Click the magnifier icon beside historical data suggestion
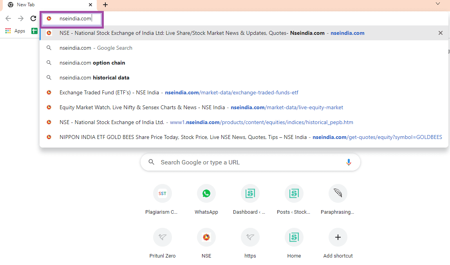Image resolution: width=450 pixels, height=265 pixels. pos(49,78)
